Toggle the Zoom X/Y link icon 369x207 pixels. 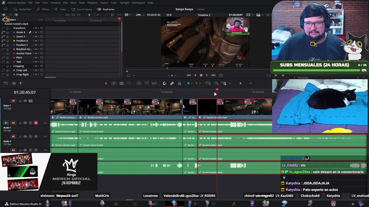pos(30,32)
